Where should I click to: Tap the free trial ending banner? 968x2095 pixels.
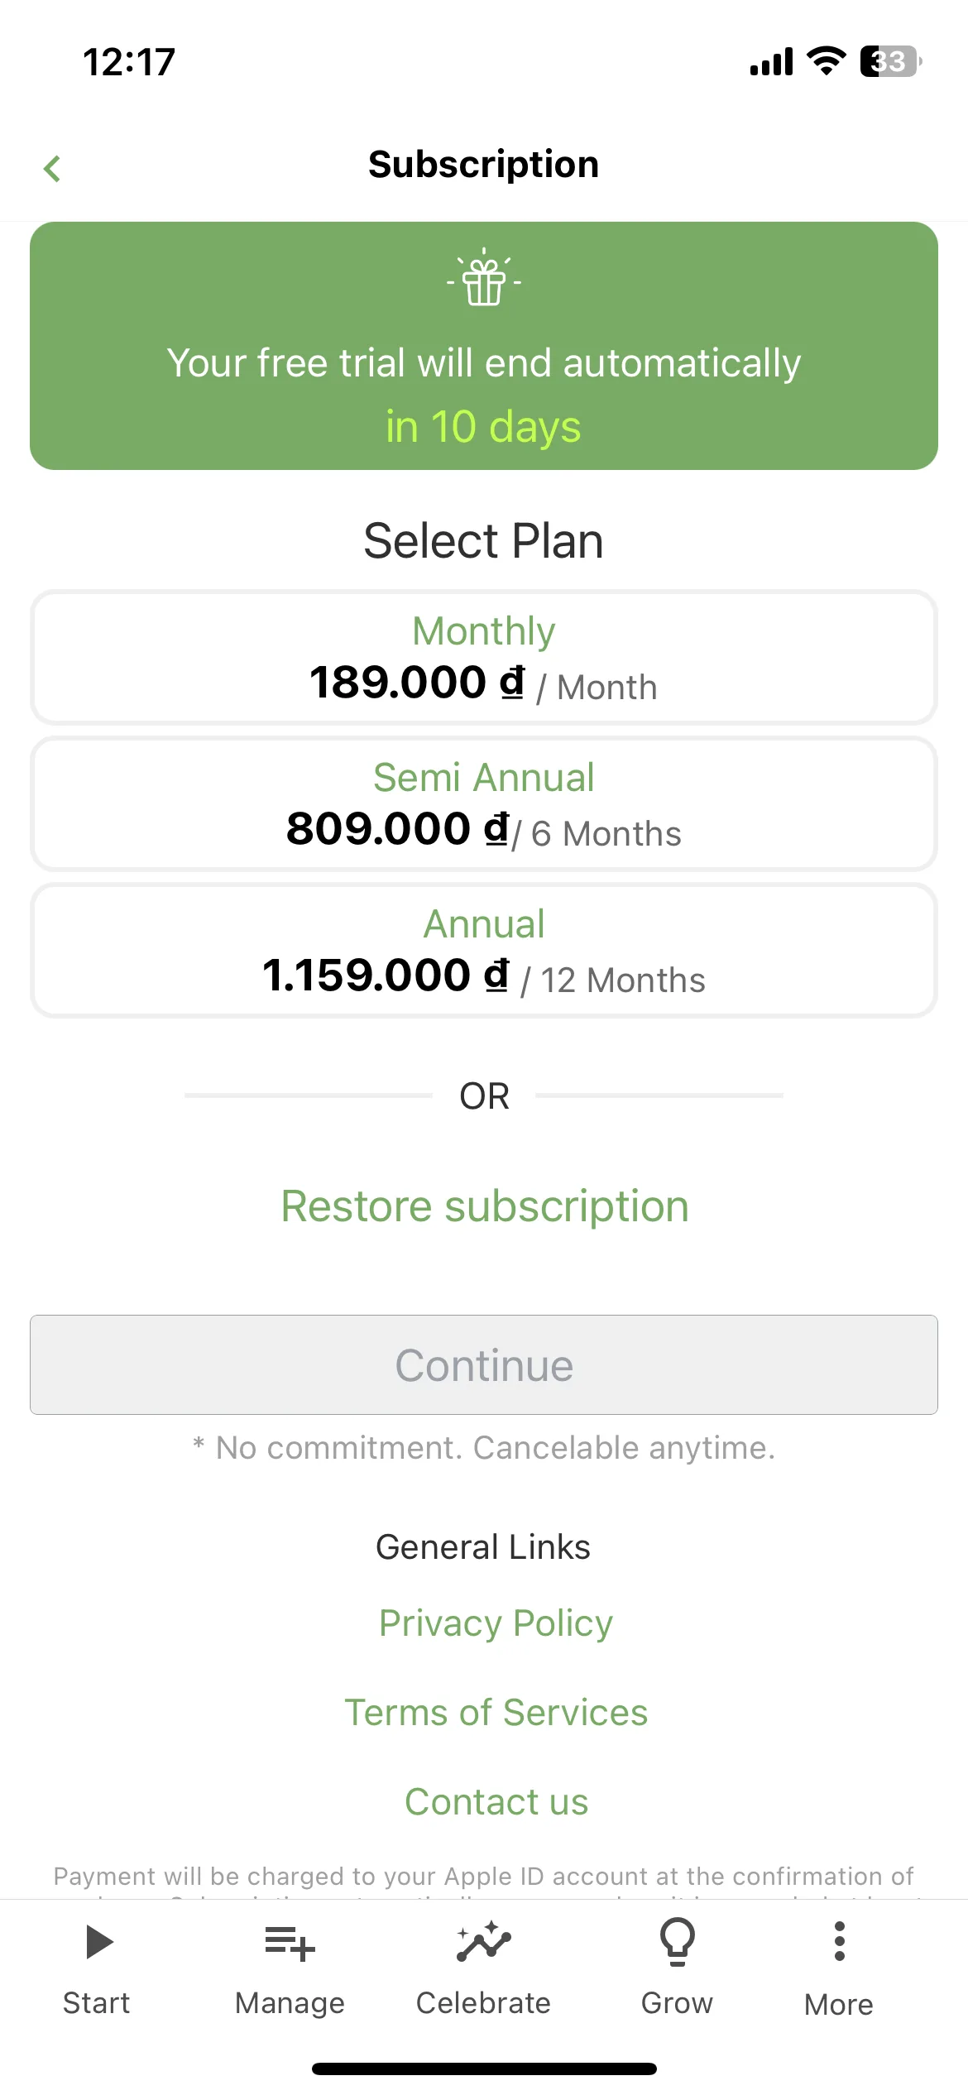(x=484, y=346)
